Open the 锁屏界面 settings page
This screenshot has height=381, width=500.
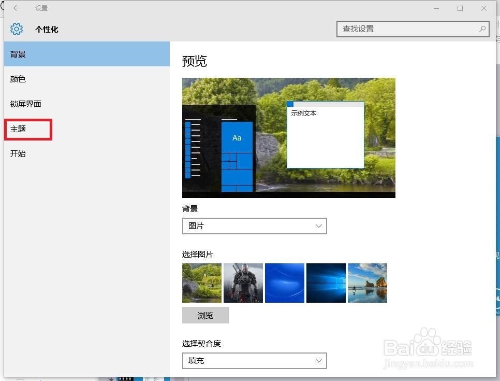pos(87,104)
